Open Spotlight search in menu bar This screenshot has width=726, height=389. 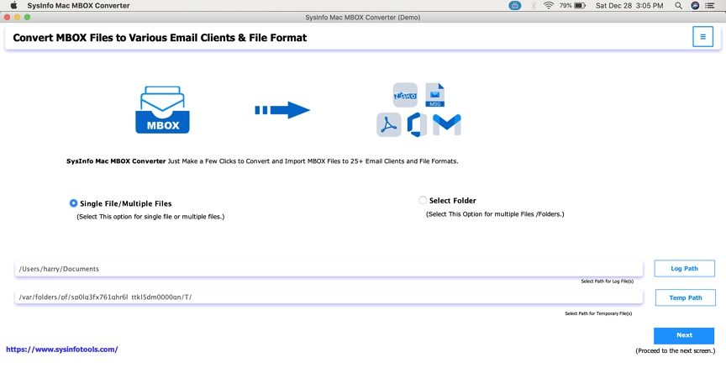pyautogui.click(x=678, y=6)
